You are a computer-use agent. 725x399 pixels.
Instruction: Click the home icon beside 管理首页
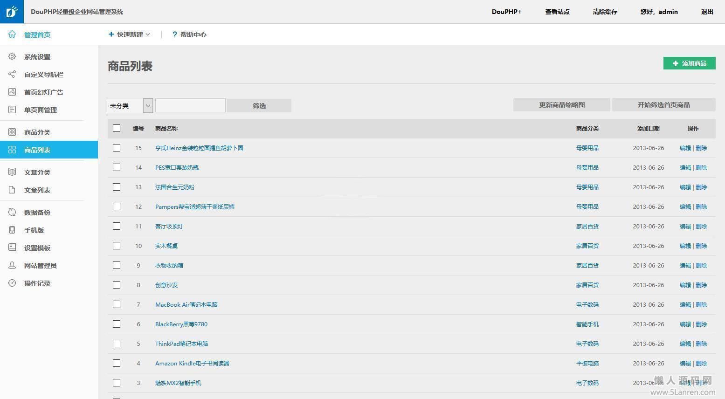[12, 34]
